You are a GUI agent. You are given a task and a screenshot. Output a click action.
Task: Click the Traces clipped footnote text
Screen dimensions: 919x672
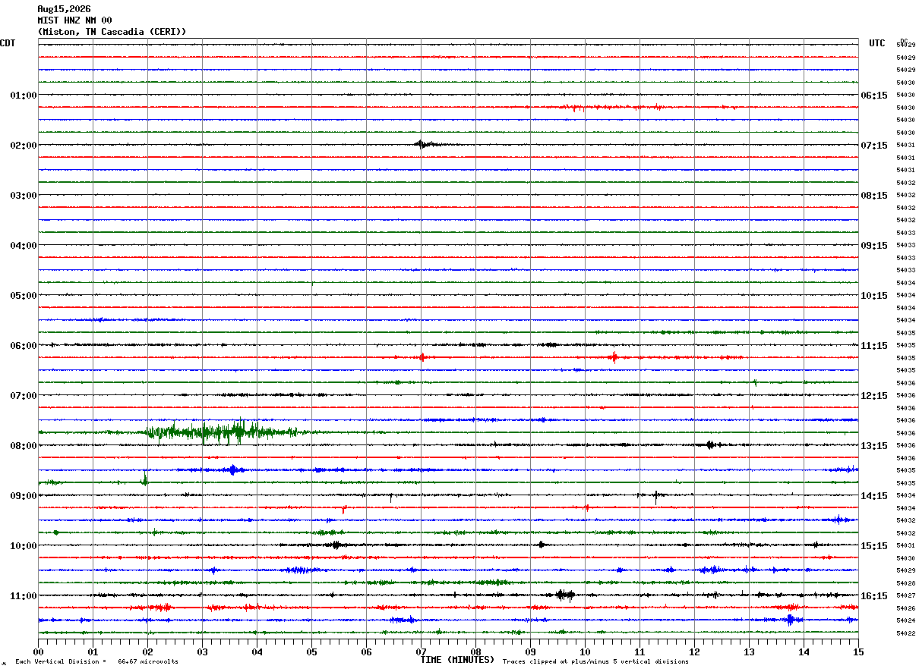[595, 662]
